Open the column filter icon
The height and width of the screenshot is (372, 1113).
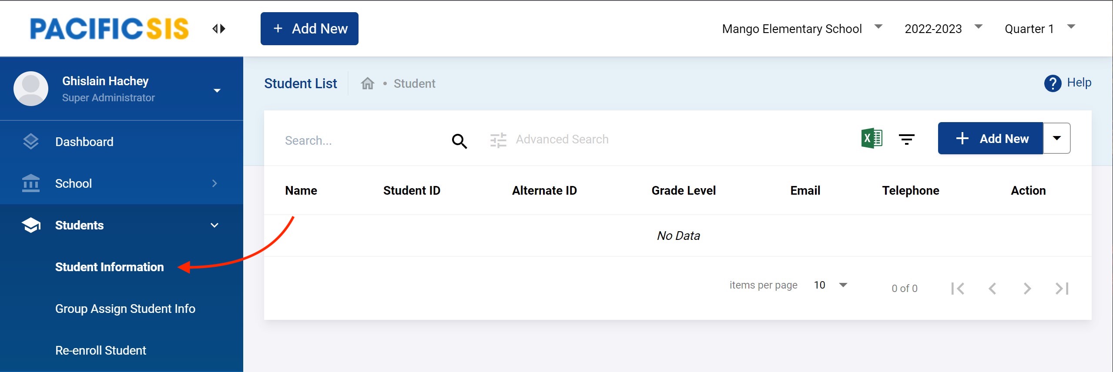click(x=906, y=139)
